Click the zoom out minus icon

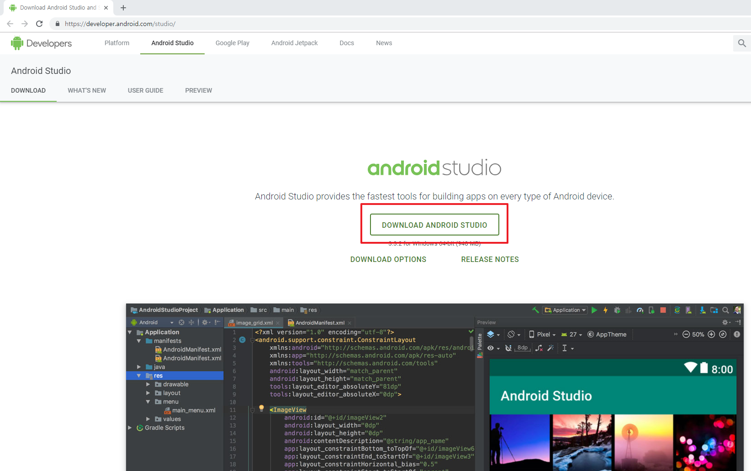(686, 334)
